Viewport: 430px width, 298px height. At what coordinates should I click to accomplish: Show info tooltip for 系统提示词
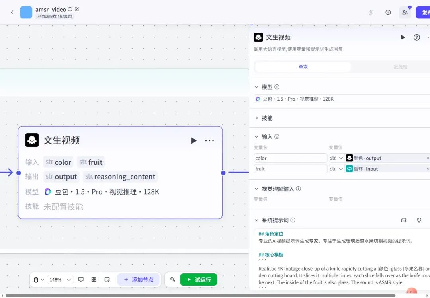click(x=293, y=220)
